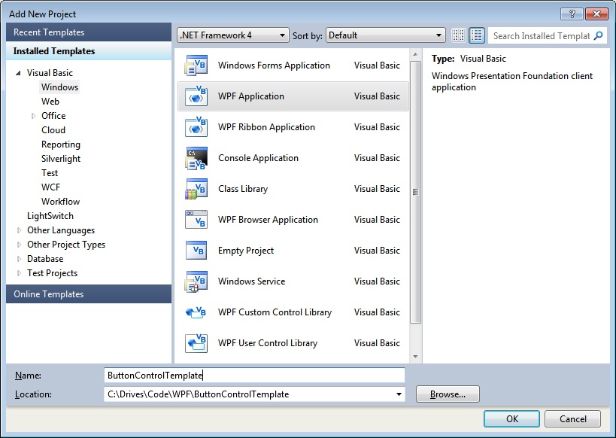Pick the Console Application icon
This screenshot has width=616, height=438.
(x=196, y=158)
